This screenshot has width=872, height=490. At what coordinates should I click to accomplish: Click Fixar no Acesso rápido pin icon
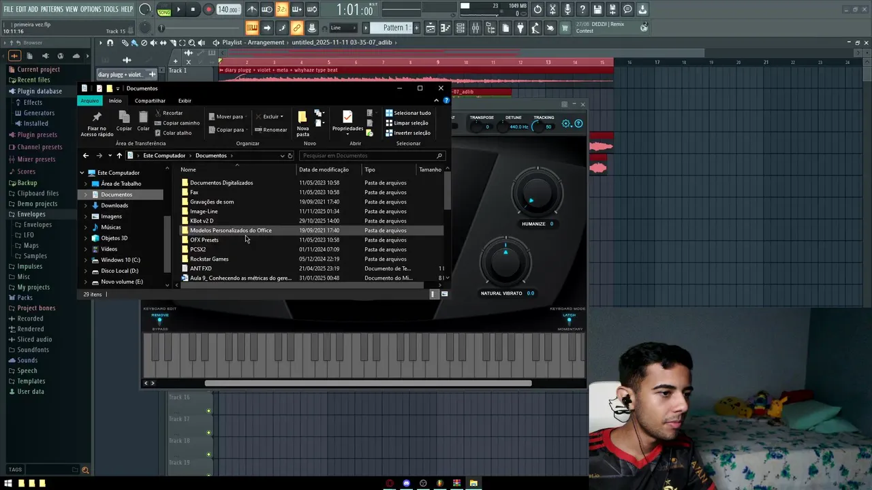(97, 123)
